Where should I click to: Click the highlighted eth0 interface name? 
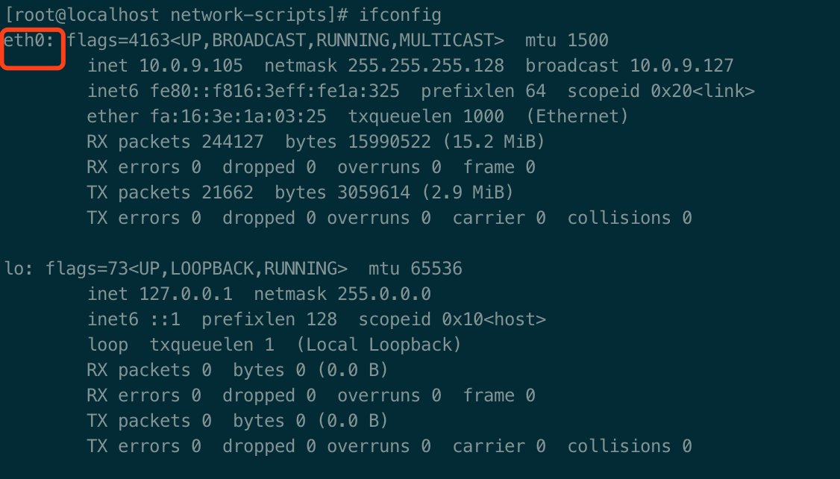[29, 40]
